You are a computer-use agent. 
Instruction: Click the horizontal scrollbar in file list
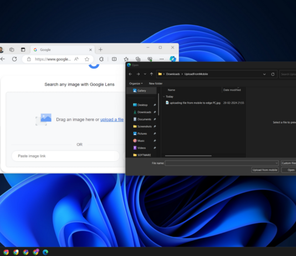pos(188,156)
